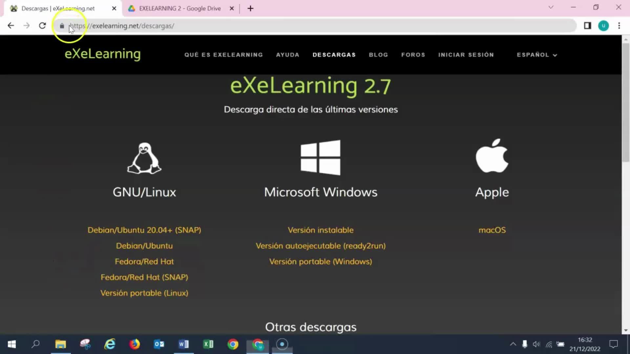Image resolution: width=630 pixels, height=354 pixels.
Task: Open Firefox from the taskbar
Action: 134,344
